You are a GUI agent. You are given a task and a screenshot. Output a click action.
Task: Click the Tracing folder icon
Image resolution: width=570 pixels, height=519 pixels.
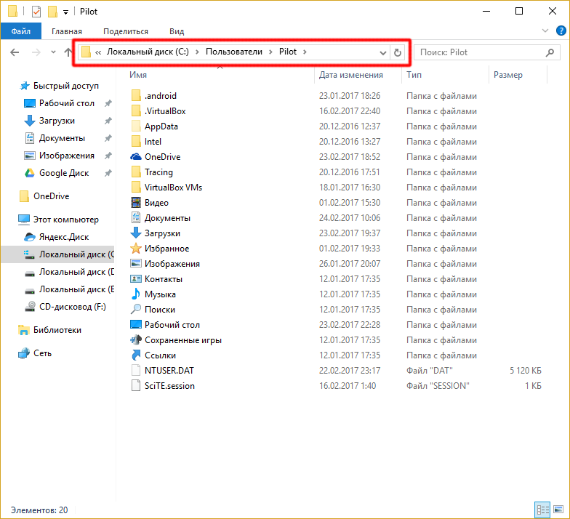pyautogui.click(x=135, y=172)
